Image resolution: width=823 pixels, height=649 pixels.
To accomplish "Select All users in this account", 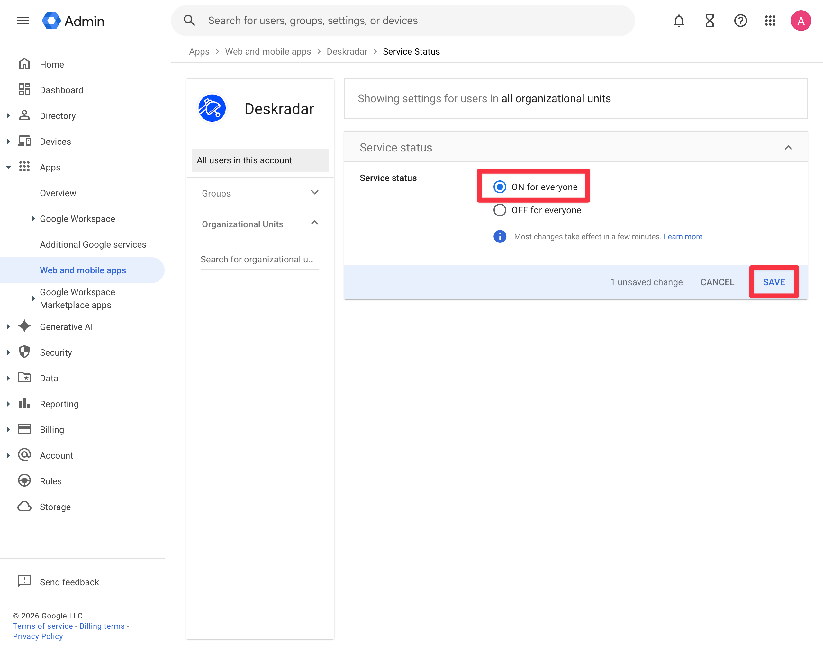I will [260, 160].
